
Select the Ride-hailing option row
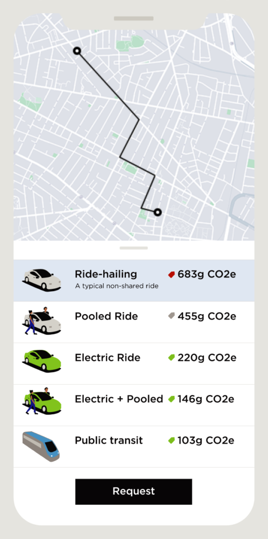coord(134,281)
